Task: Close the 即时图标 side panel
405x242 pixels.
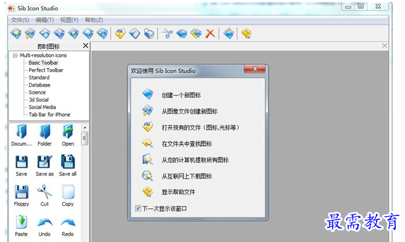Action: coord(85,46)
